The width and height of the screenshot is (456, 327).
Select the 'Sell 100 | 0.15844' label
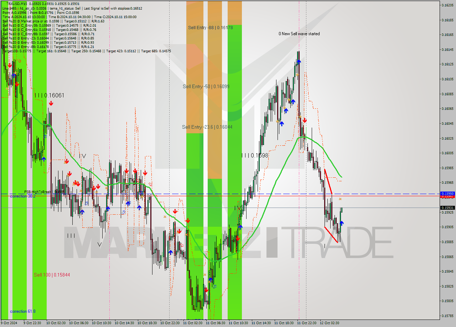pos(52,275)
